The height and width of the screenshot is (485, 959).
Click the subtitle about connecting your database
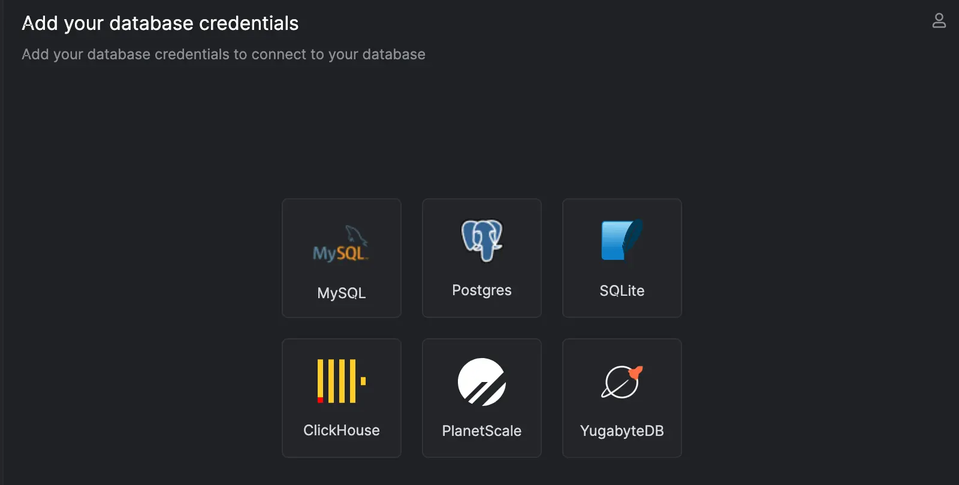coord(224,54)
